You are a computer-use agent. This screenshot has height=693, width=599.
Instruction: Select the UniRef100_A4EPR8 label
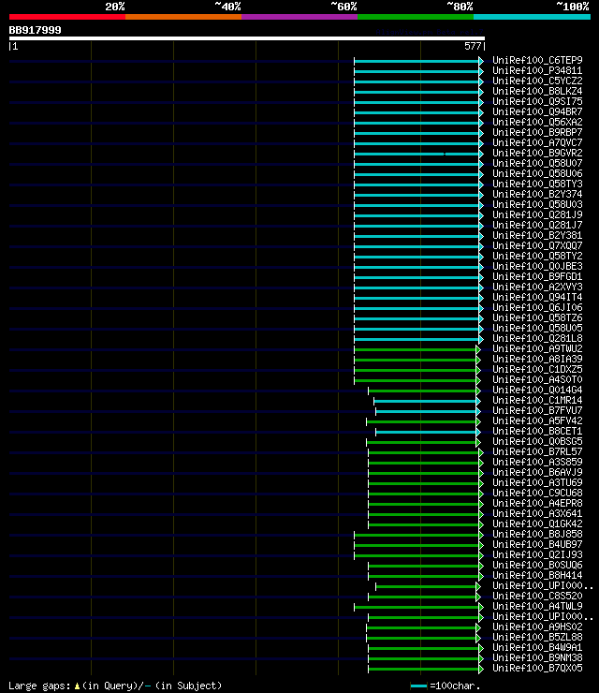(x=537, y=504)
